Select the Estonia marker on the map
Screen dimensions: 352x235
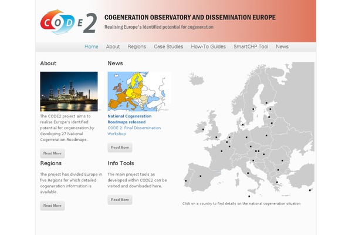pos(270,109)
